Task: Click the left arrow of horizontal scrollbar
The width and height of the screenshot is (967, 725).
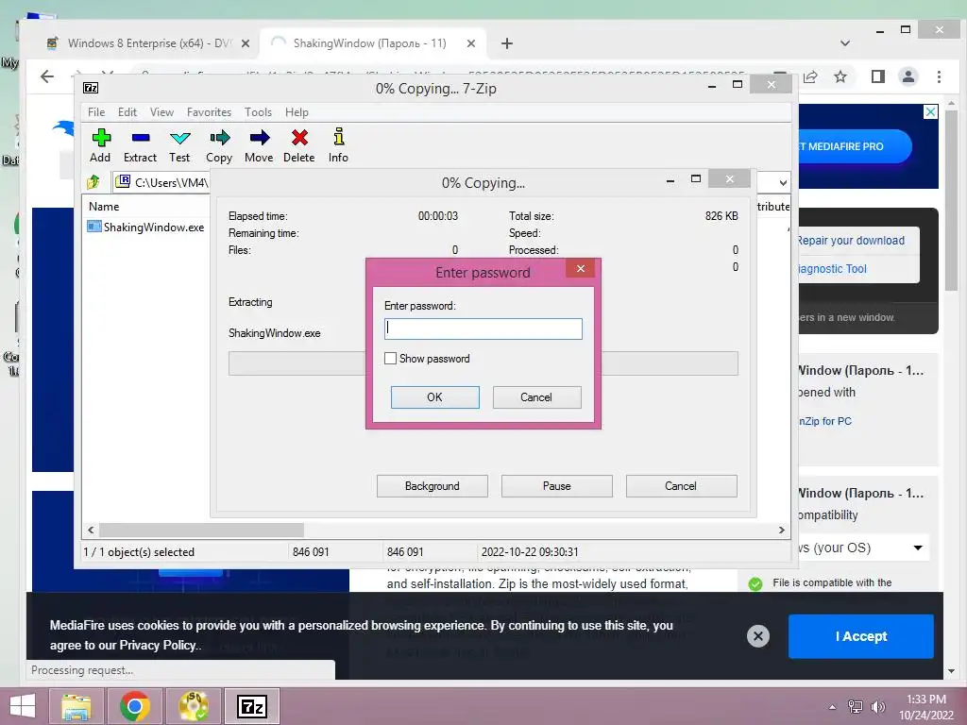Action: click(x=91, y=530)
